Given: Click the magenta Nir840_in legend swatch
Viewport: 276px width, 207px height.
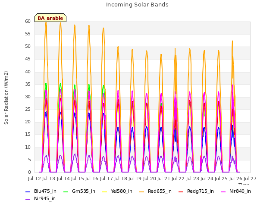Looking at the screenshot, I should point(223,192).
